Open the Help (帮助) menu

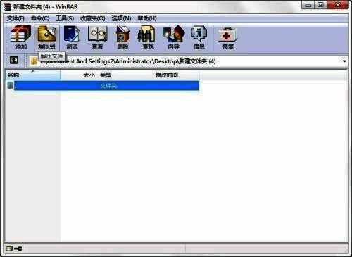pos(147,18)
